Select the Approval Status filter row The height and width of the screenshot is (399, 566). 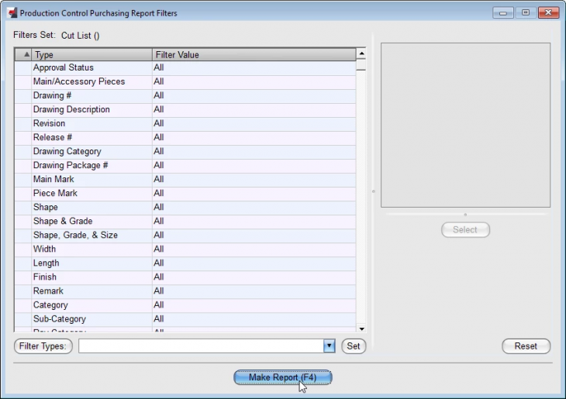[185, 67]
